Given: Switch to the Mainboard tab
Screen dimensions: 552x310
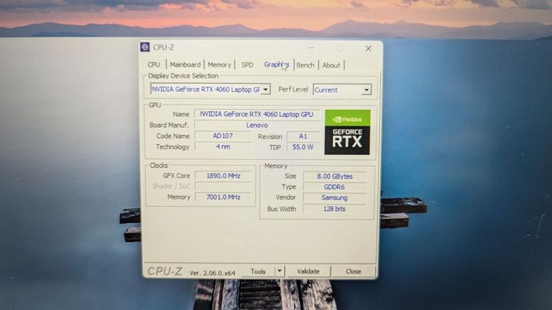Looking at the screenshot, I should coord(185,65).
